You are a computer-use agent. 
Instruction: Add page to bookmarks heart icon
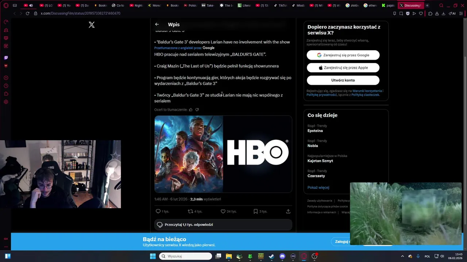point(421,13)
